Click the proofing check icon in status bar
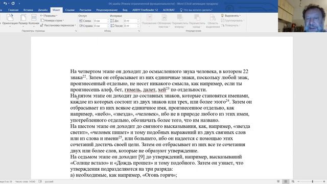 (40, 182)
